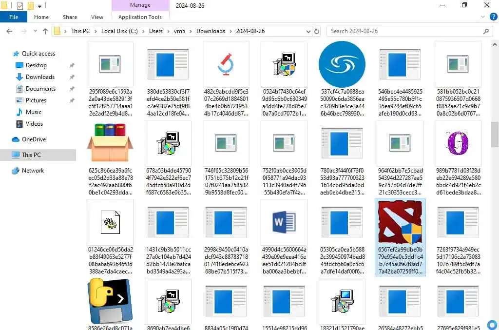Click the New folder quick access icon

click(x=31, y=5)
